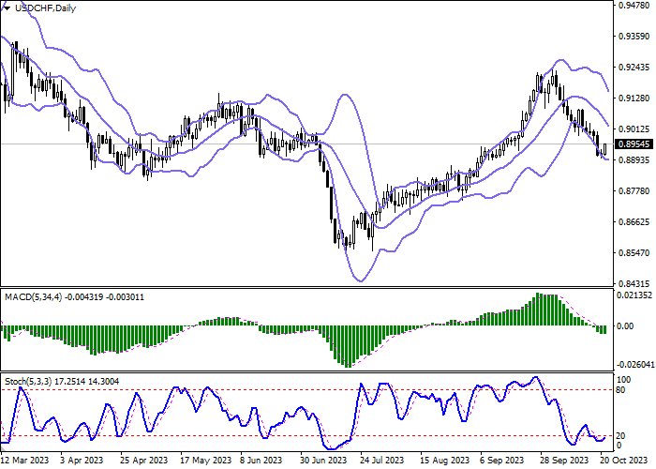Click the Stochastic scale level 80

coord(620,390)
